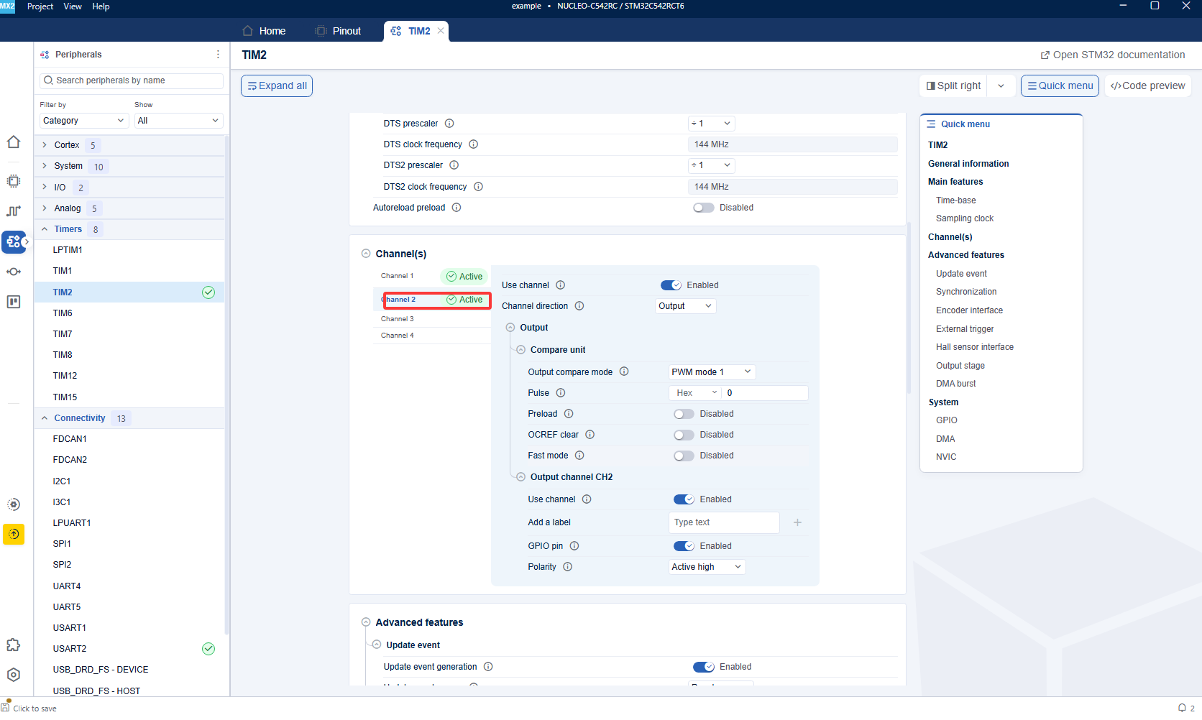Toggle the Fast mode switch
Image resolution: width=1202 pixels, height=720 pixels.
pos(684,456)
